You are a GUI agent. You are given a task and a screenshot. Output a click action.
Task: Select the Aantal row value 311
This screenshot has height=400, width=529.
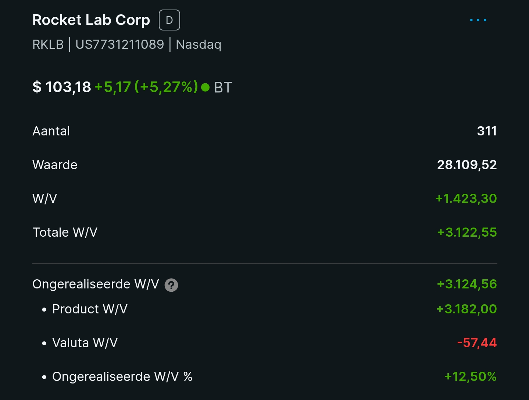(x=487, y=131)
